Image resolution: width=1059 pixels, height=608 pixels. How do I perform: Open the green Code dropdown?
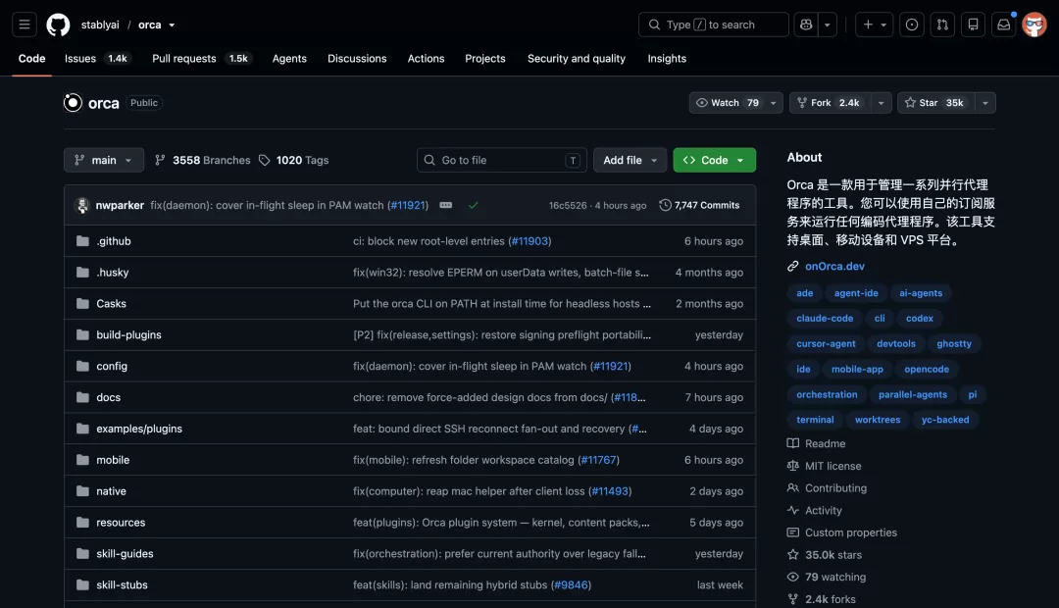pyautogui.click(x=714, y=160)
